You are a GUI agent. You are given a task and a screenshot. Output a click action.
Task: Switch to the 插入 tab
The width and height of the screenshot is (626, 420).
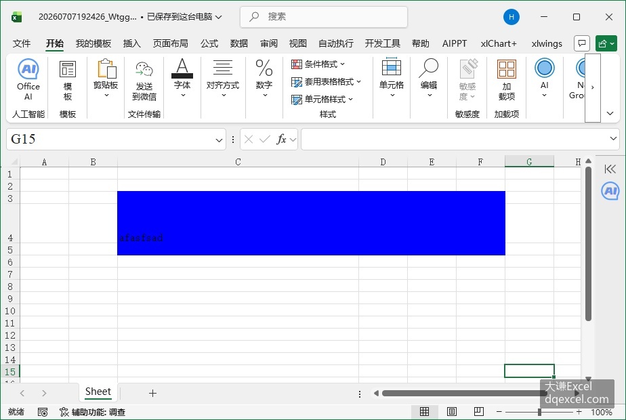(x=131, y=43)
